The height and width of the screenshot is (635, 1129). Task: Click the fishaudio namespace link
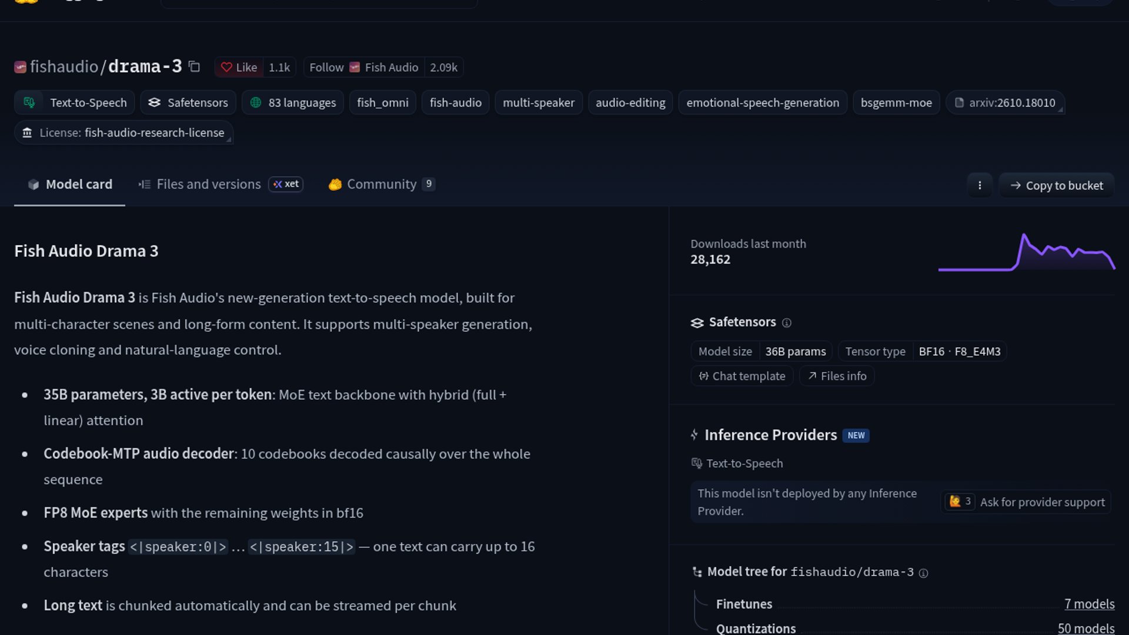[x=64, y=67]
